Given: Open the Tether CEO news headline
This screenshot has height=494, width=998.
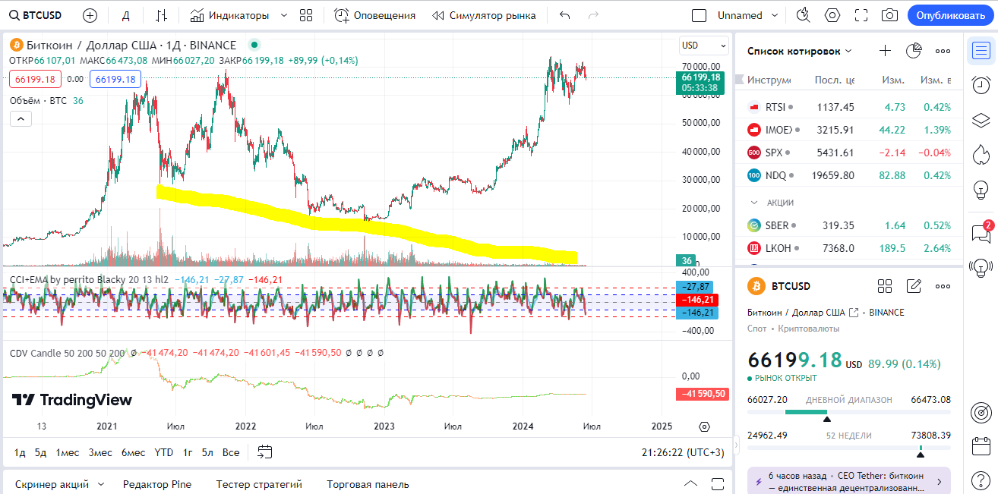Looking at the screenshot, I should coord(849,481).
